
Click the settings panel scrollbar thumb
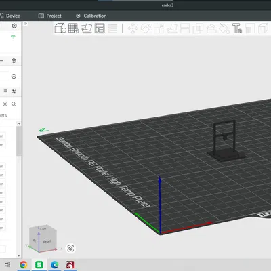pyautogui.click(x=18, y=141)
